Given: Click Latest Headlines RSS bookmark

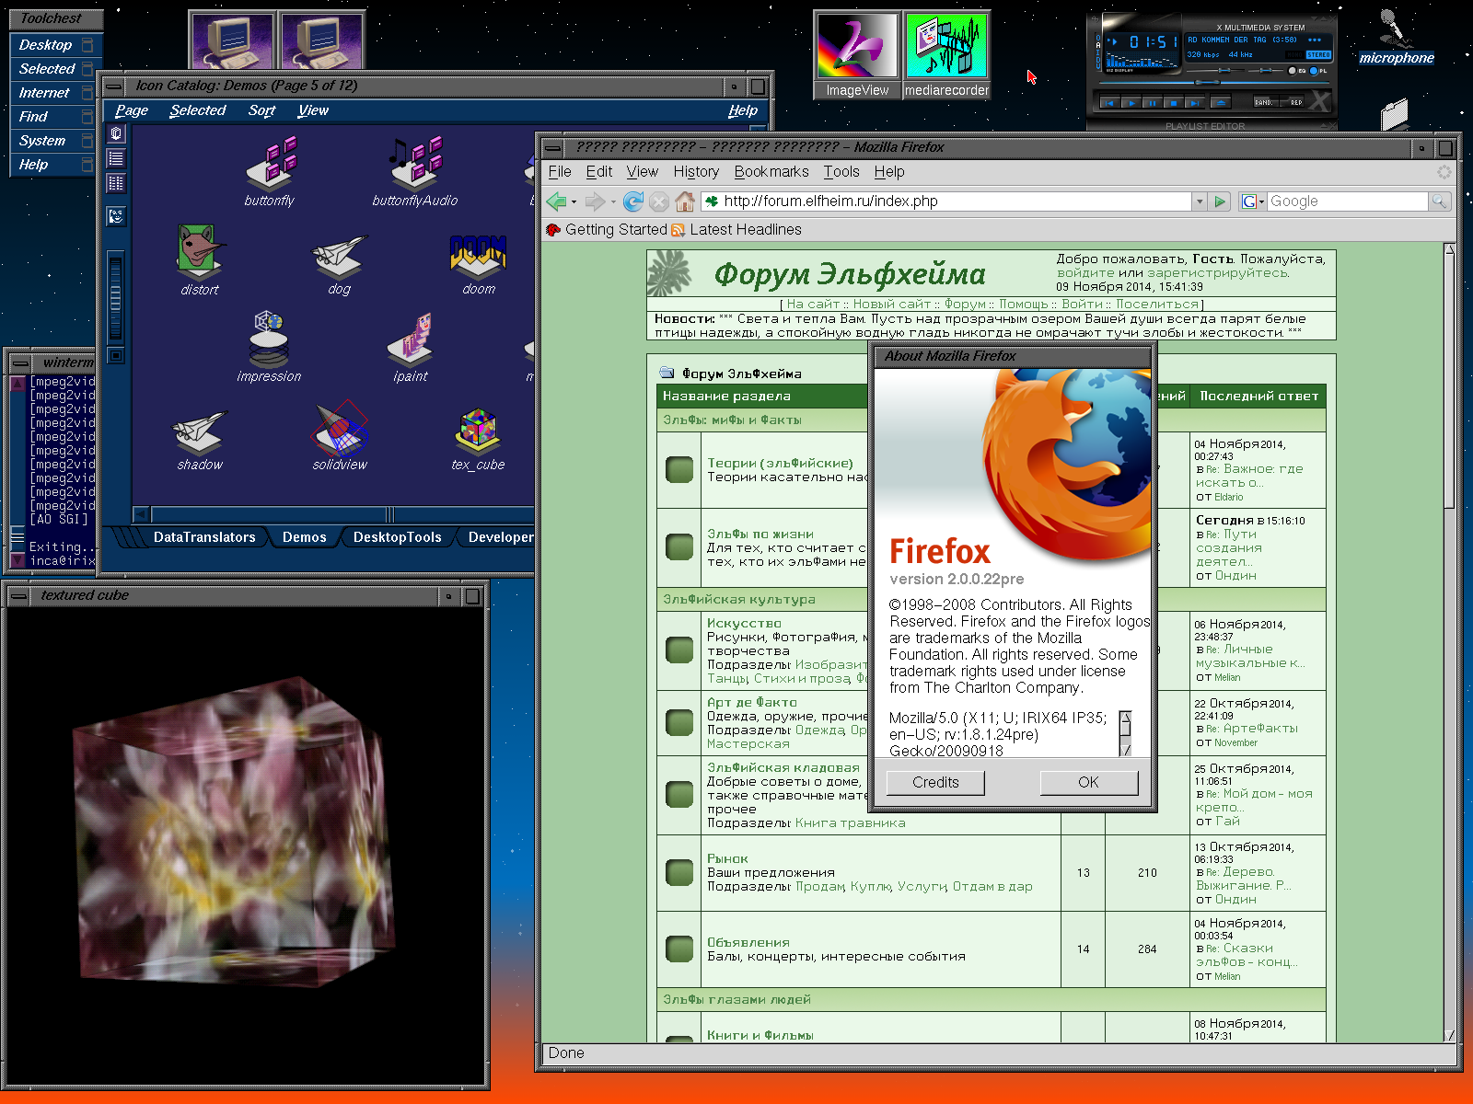Looking at the screenshot, I should click(736, 230).
